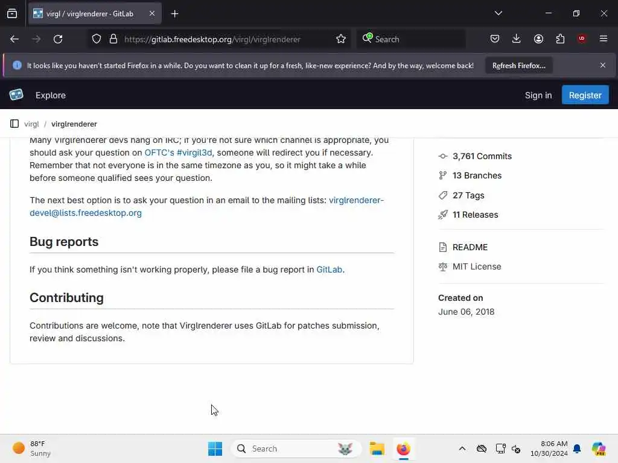Click the MIT License scales icon
The image size is (618, 463).
443,267
